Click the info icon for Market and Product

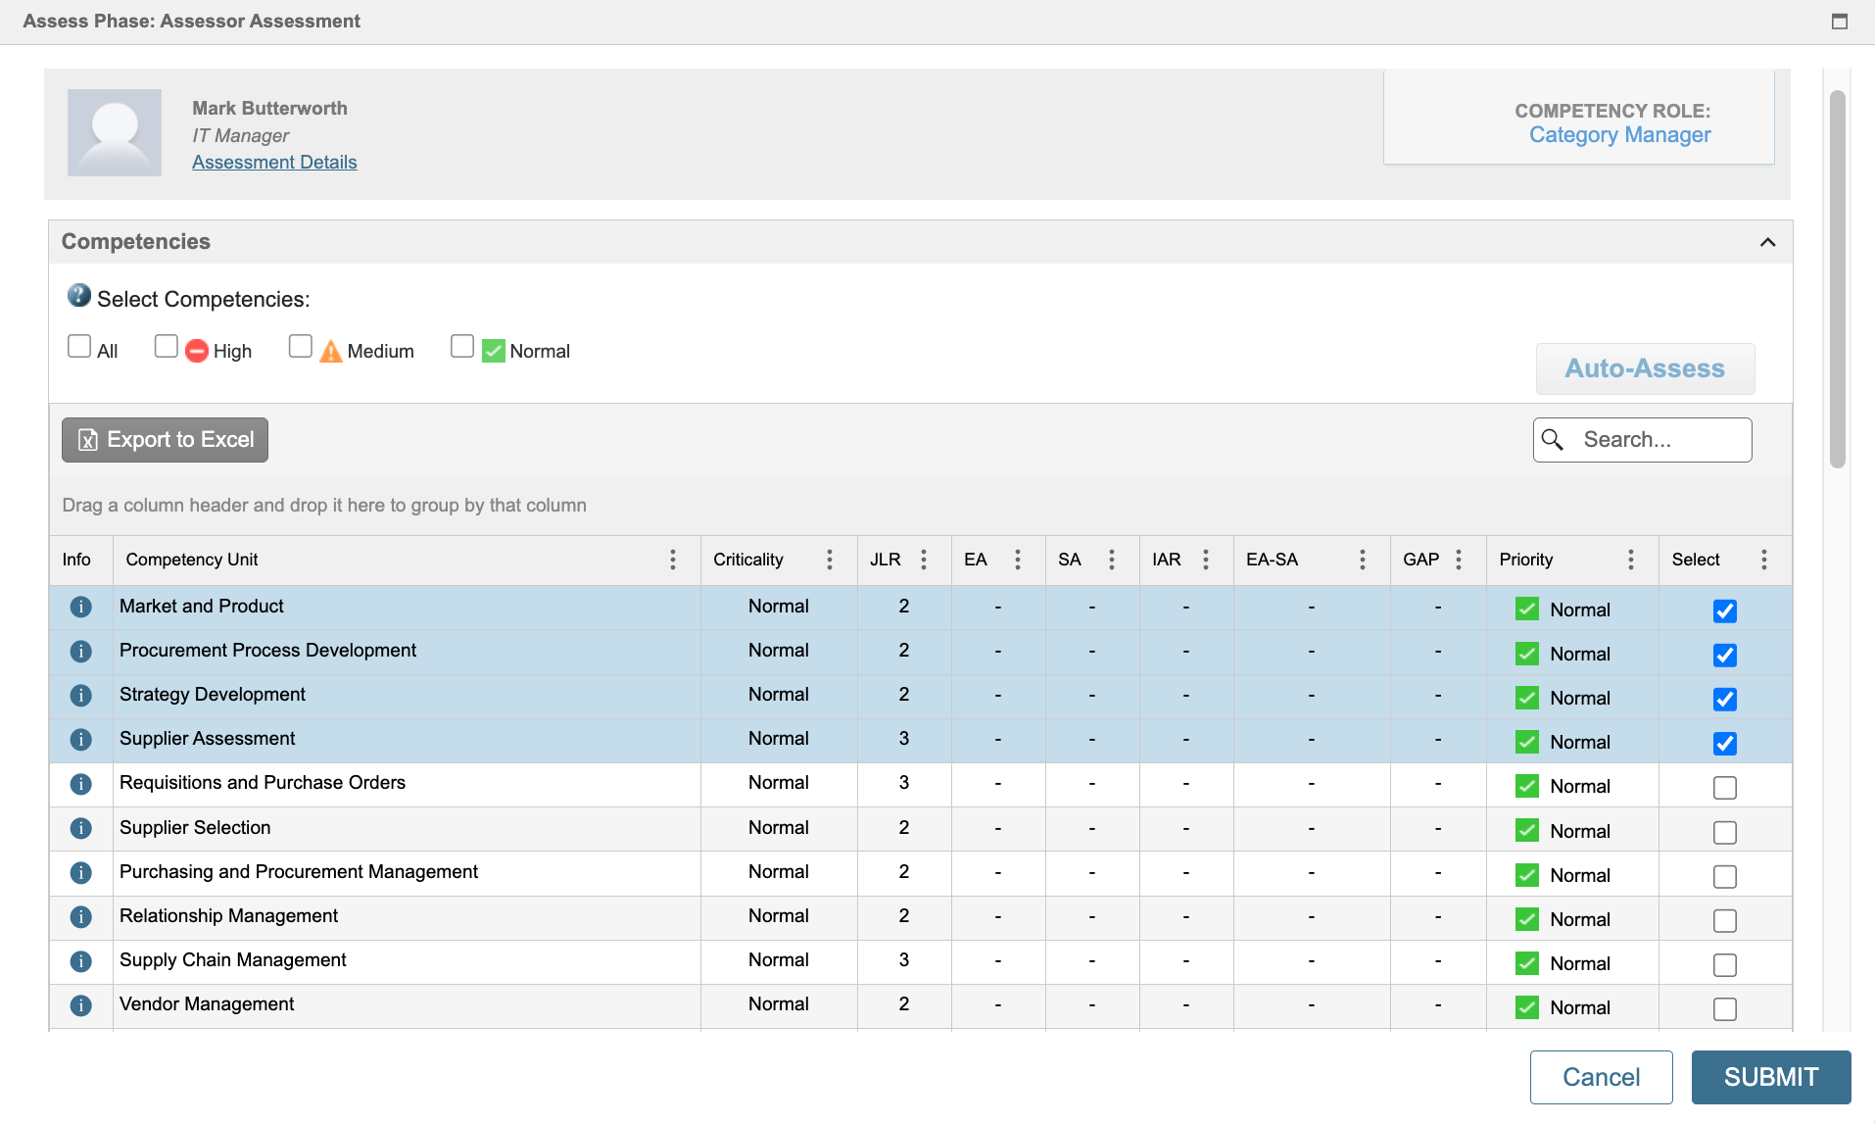[80, 607]
